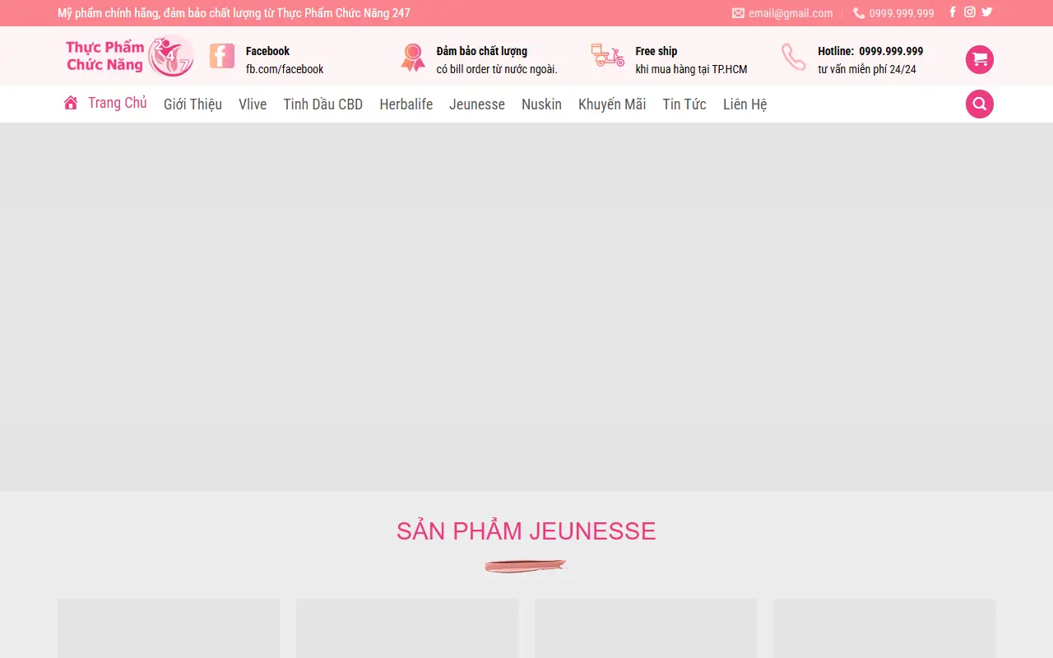Image resolution: width=1053 pixels, height=658 pixels.
Task: Open Jeunesse menu item
Action: pos(477,104)
